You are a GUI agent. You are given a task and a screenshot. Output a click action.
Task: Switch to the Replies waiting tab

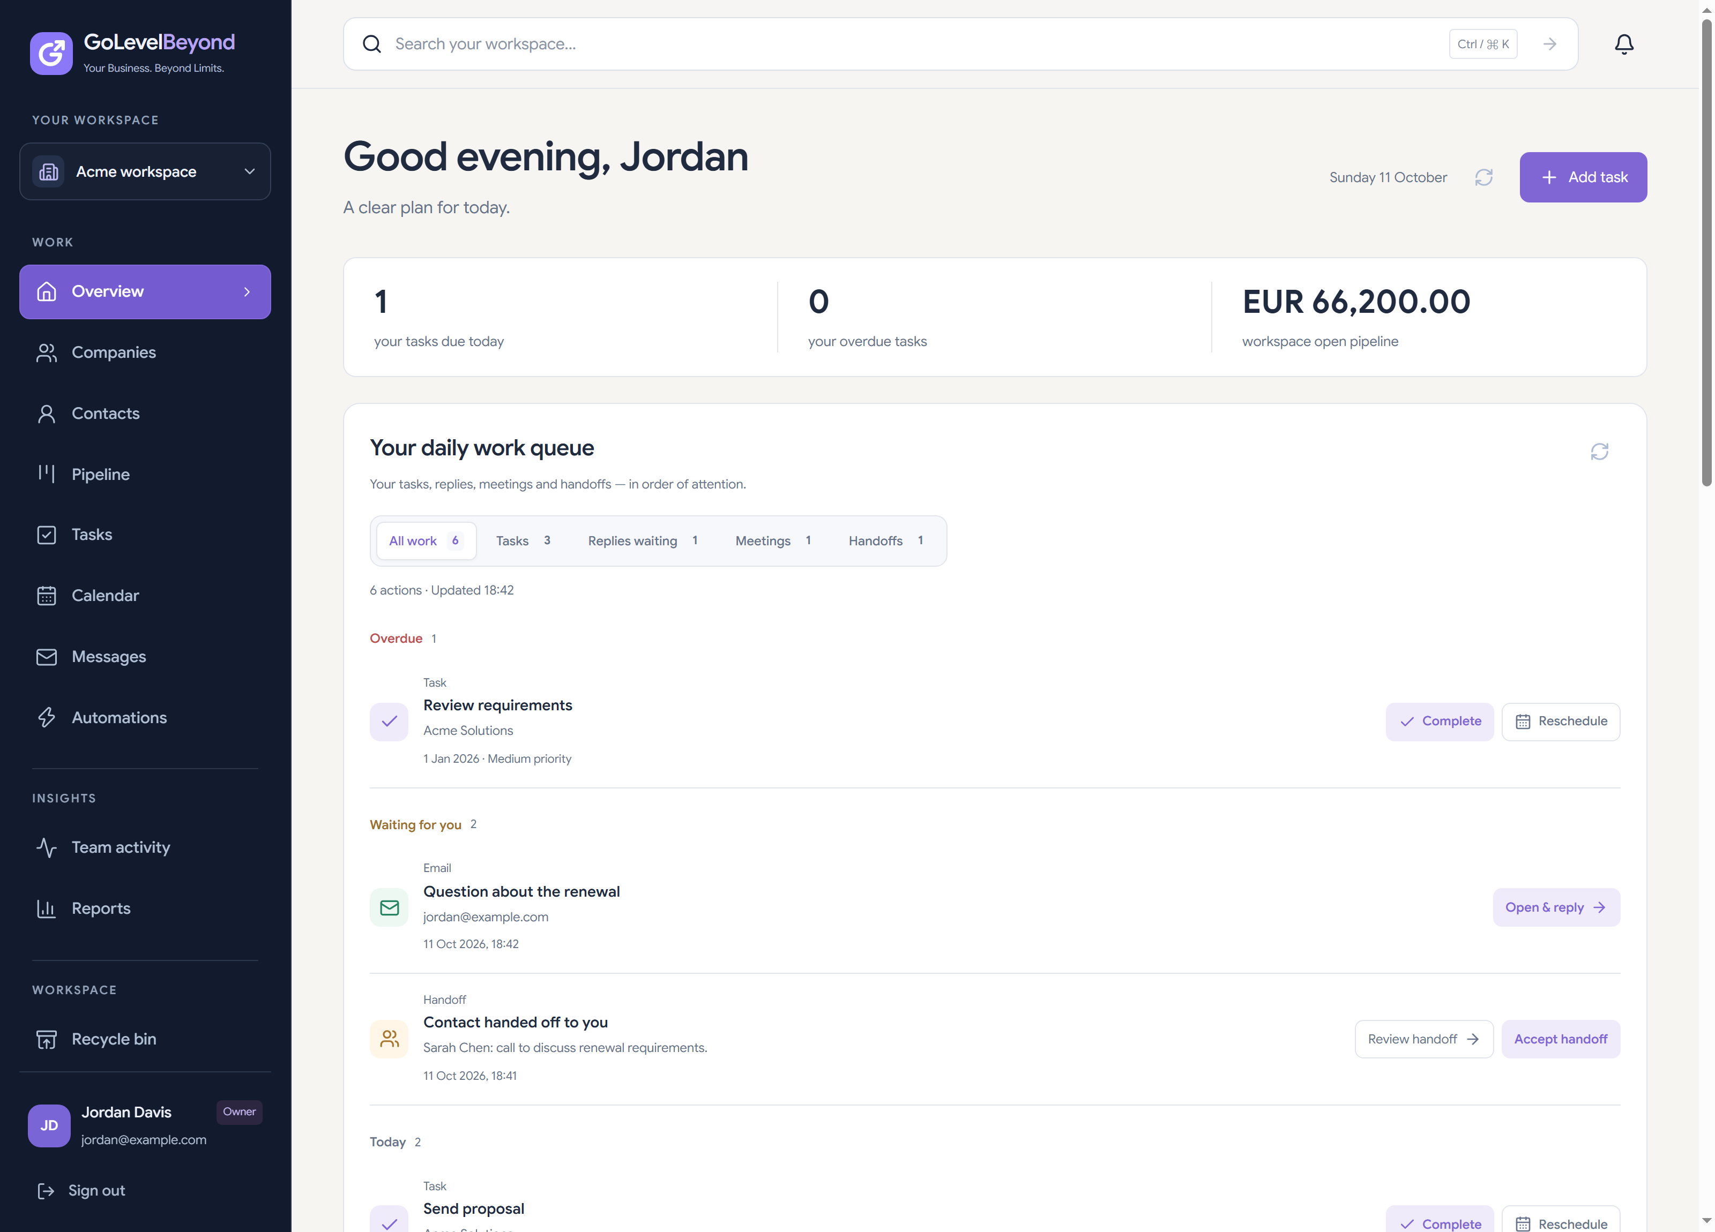[643, 540]
